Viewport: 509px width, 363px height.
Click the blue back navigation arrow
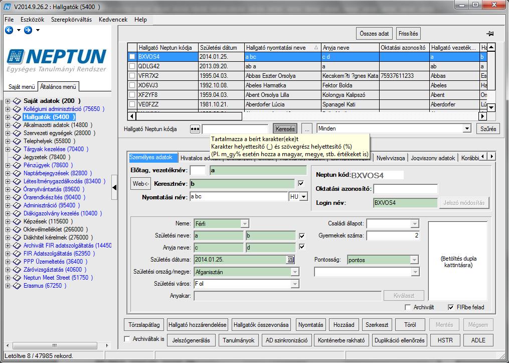click(9, 30)
